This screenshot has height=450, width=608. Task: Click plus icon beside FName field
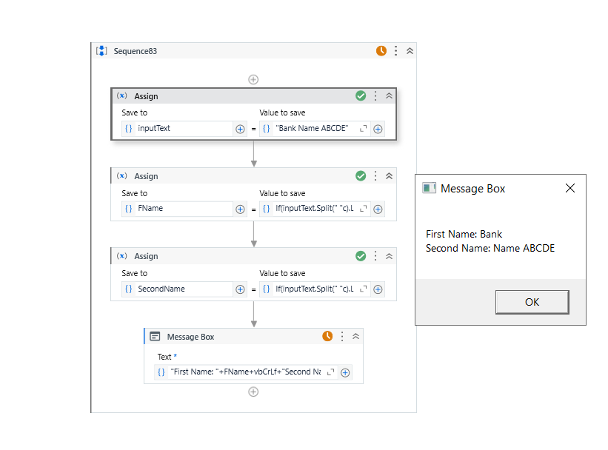(240, 209)
